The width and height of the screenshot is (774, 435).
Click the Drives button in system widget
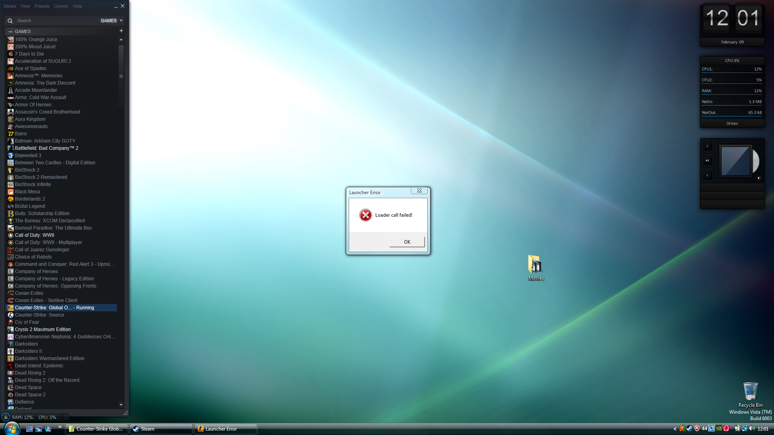tap(732, 123)
